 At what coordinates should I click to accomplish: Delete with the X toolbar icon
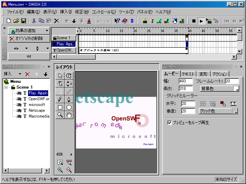click(56, 21)
